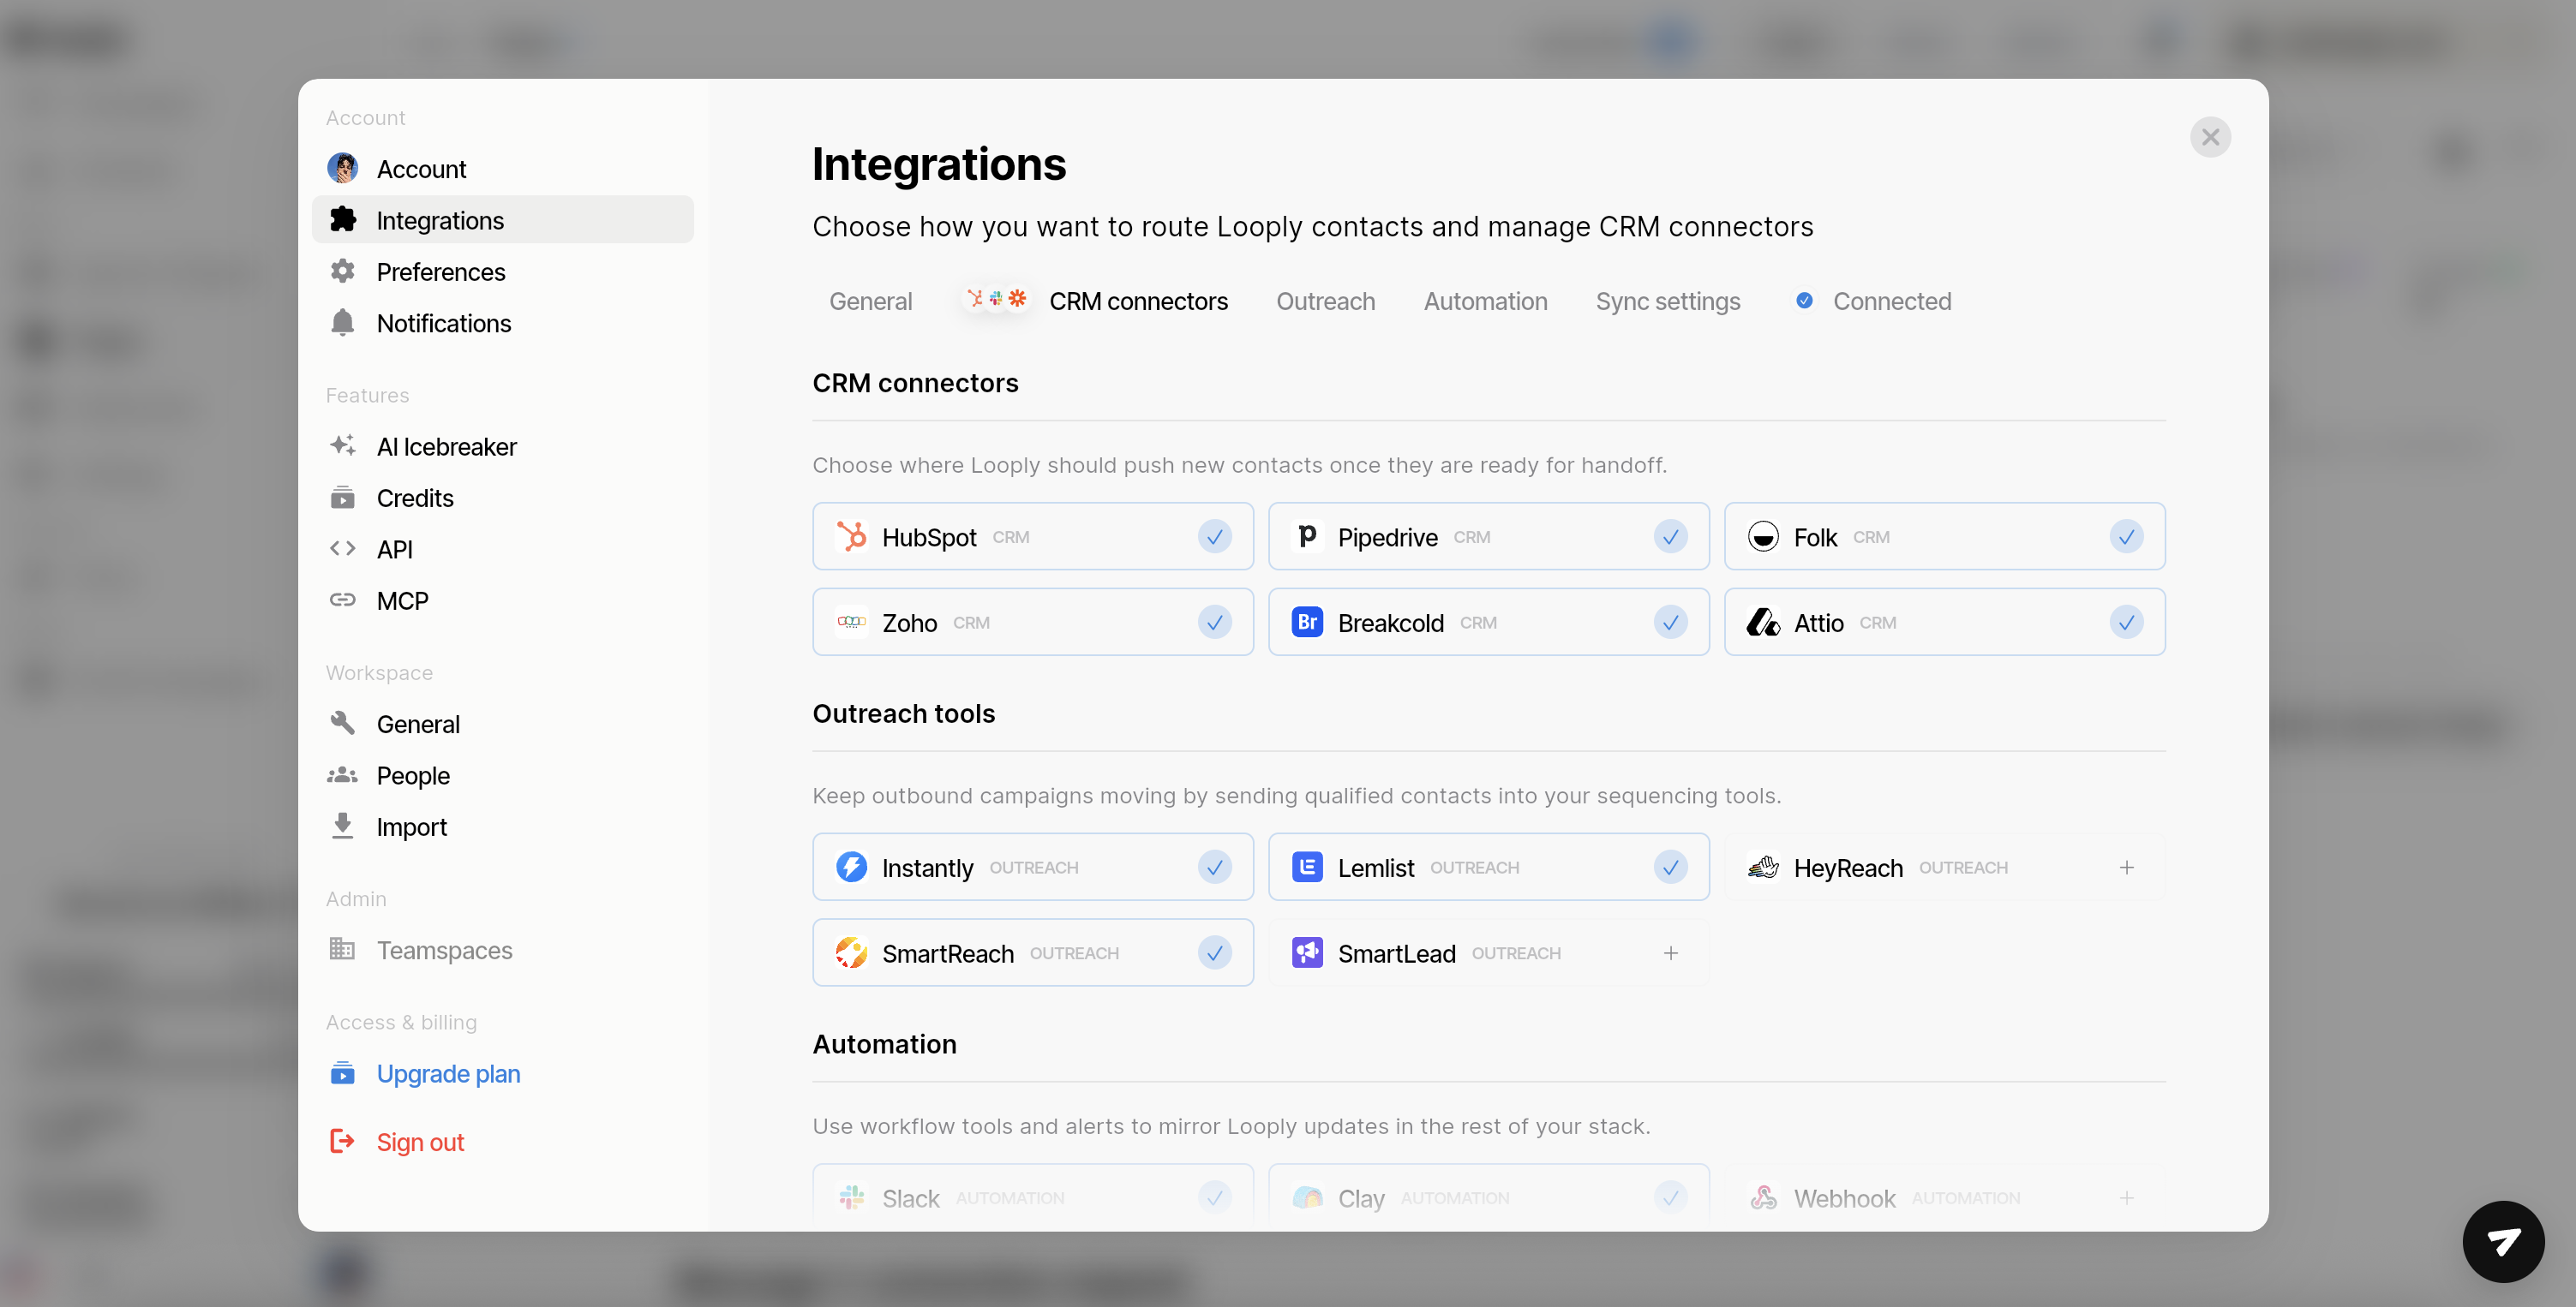Open Import in the sidebar
This screenshot has height=1307, width=2576.
point(503,826)
